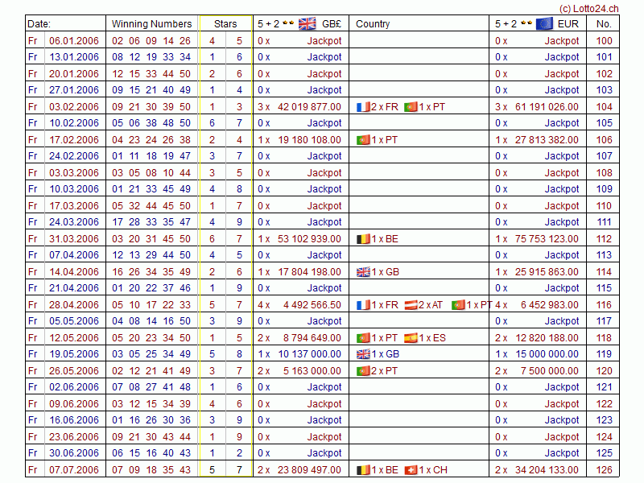644x483 pixels.
Task: Click the date 06.01.2006
Action: [x=74, y=41]
